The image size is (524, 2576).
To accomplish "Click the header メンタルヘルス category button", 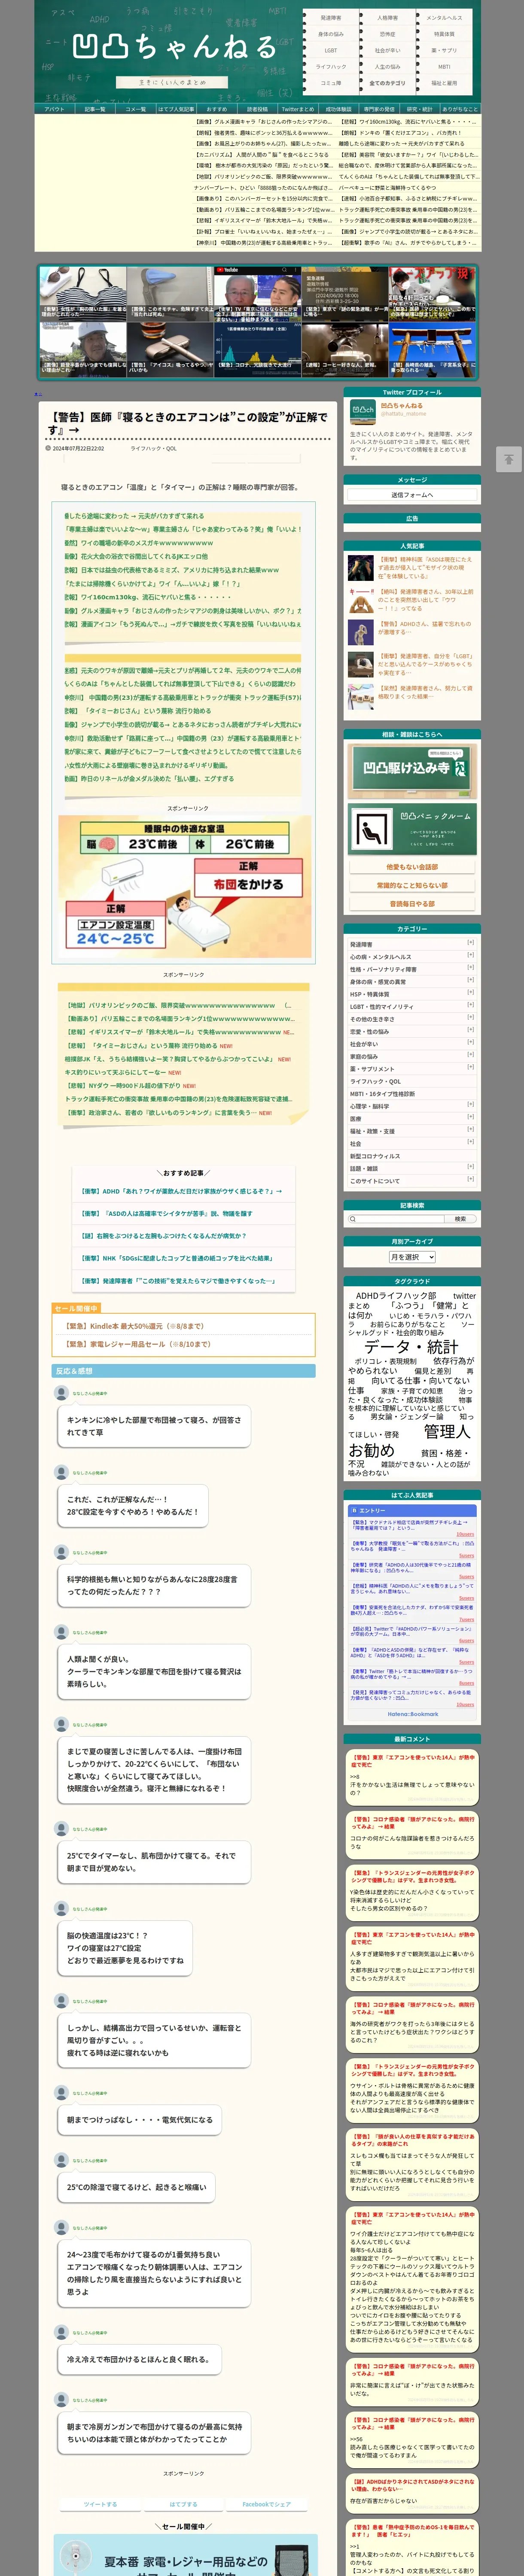I will point(444,18).
